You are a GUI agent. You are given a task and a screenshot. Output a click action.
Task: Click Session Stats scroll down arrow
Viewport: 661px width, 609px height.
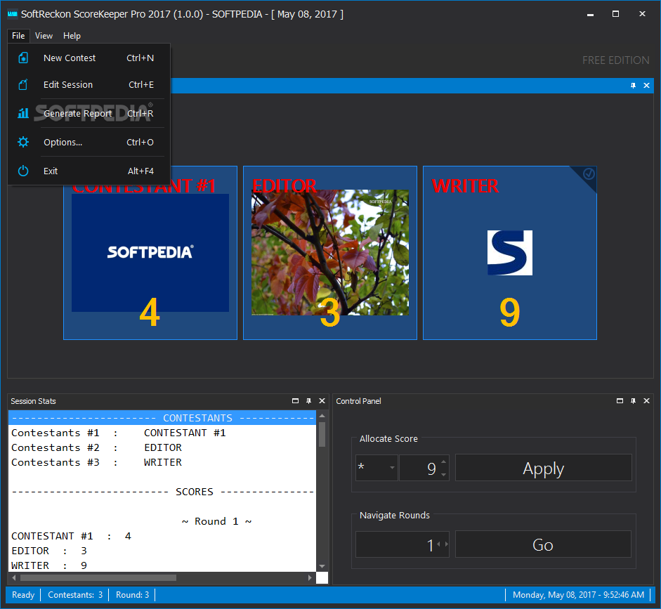point(322,566)
